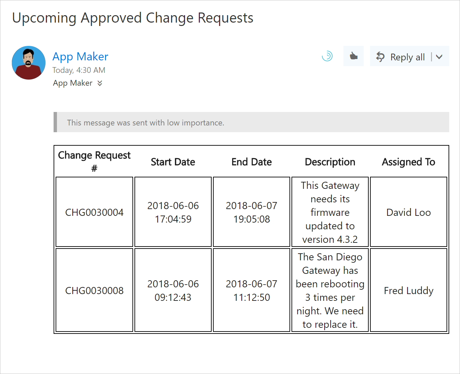Click the 2018-06-07 11:12:50 end date cell

[x=251, y=290]
